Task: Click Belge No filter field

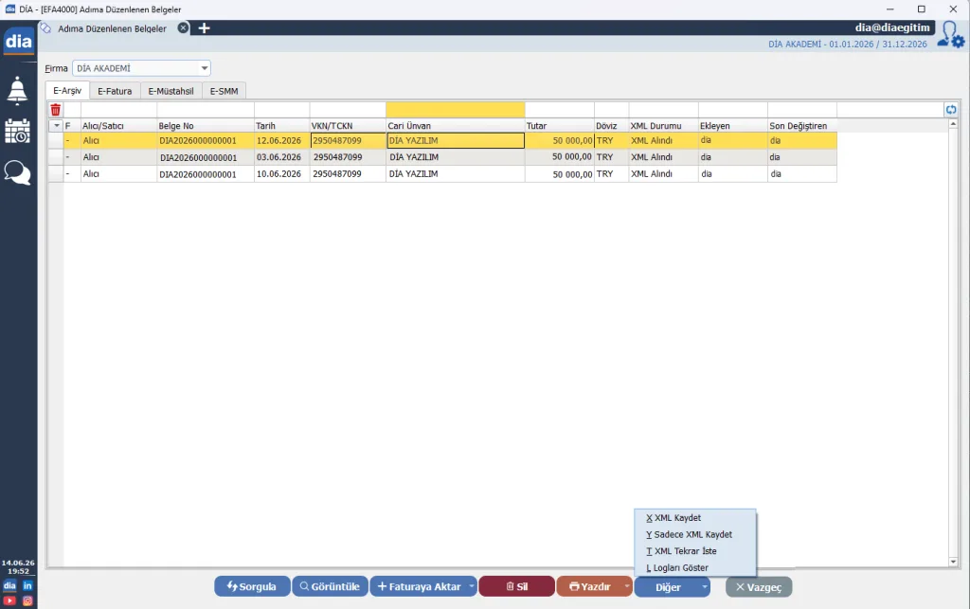Action: point(206,110)
